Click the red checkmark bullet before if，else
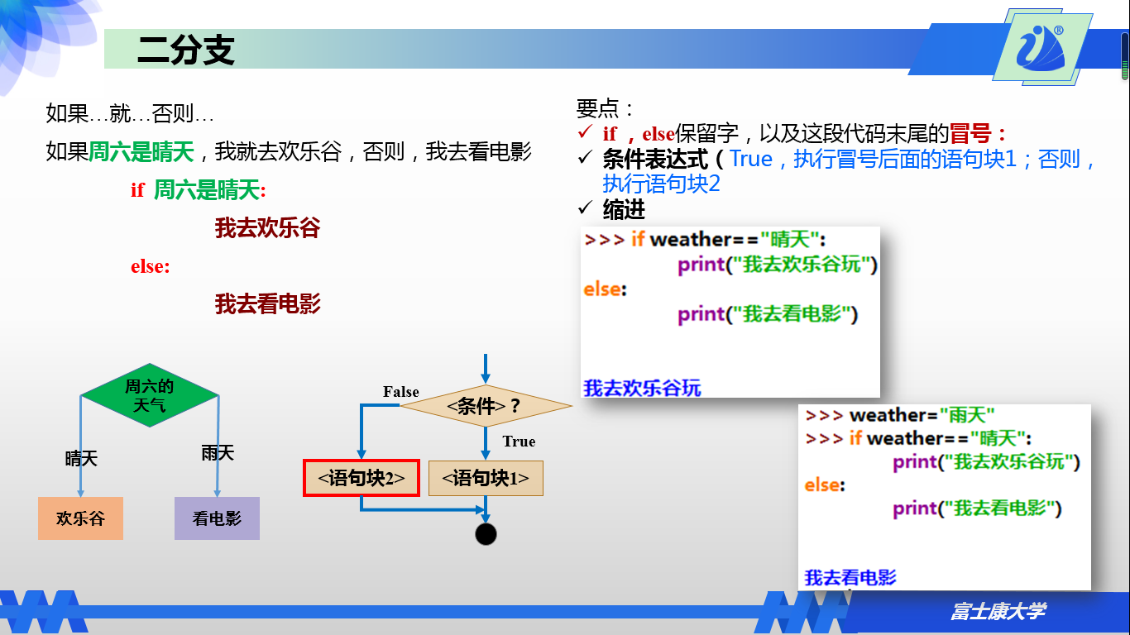Screen dimensions: 1130x635 click(586, 132)
